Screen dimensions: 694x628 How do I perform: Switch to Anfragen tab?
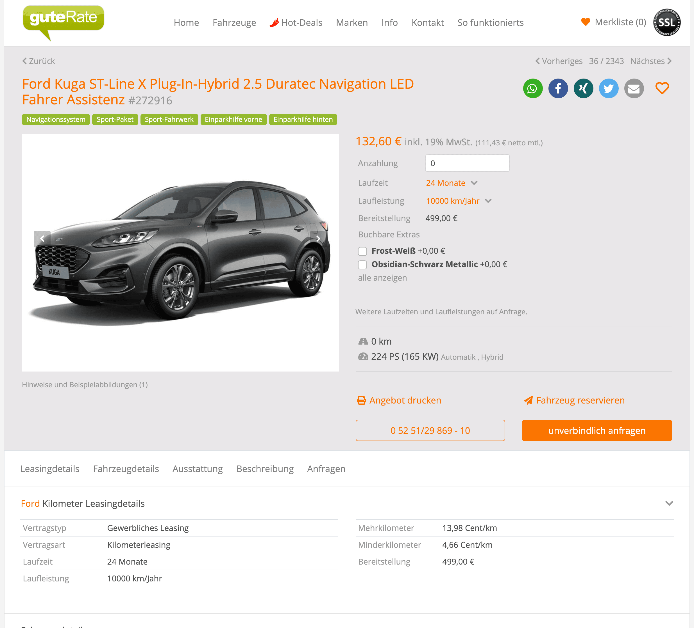326,469
